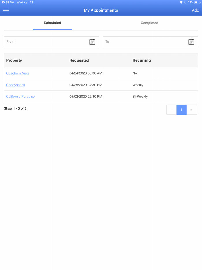
Task: Select the No recurring value for Coachella Vista
Action: [x=135, y=73]
